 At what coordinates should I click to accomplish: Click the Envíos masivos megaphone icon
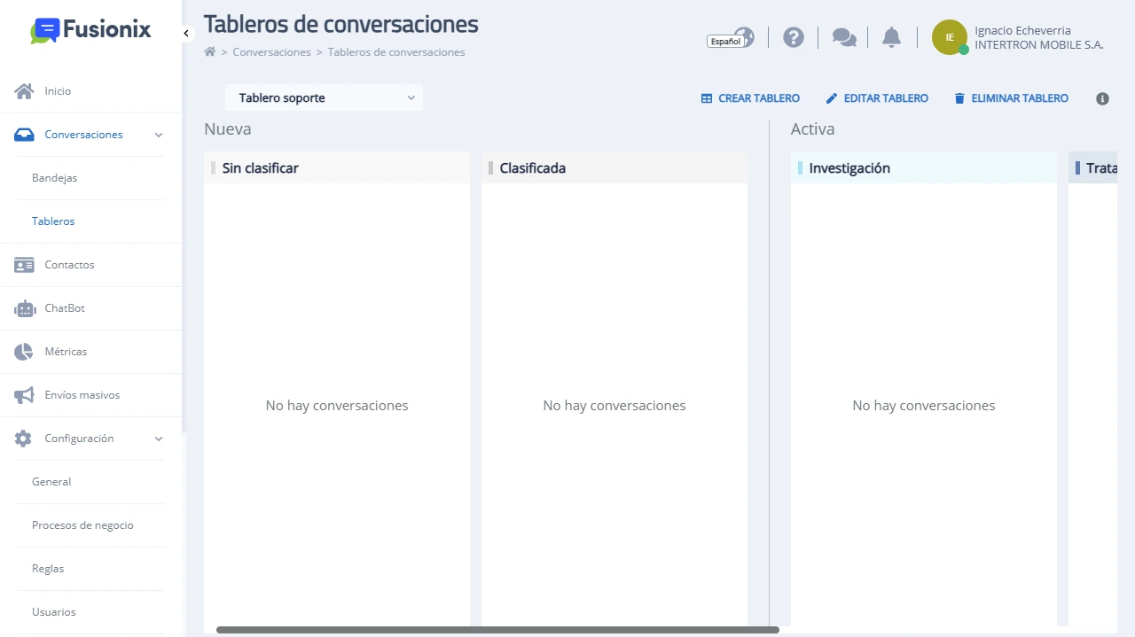(x=24, y=395)
